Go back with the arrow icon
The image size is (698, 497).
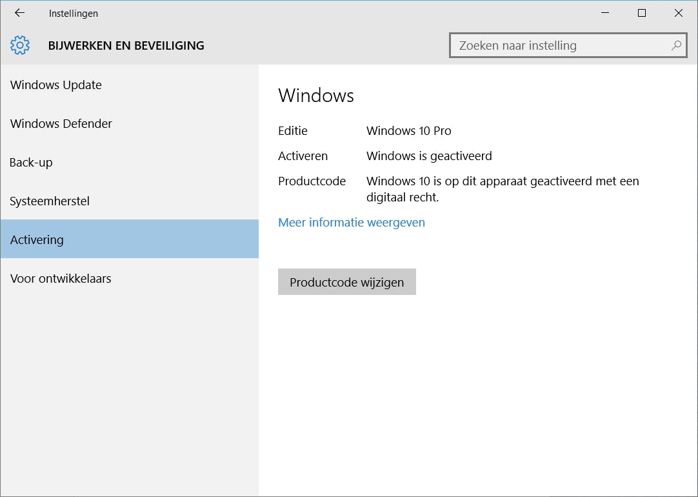coord(19,13)
